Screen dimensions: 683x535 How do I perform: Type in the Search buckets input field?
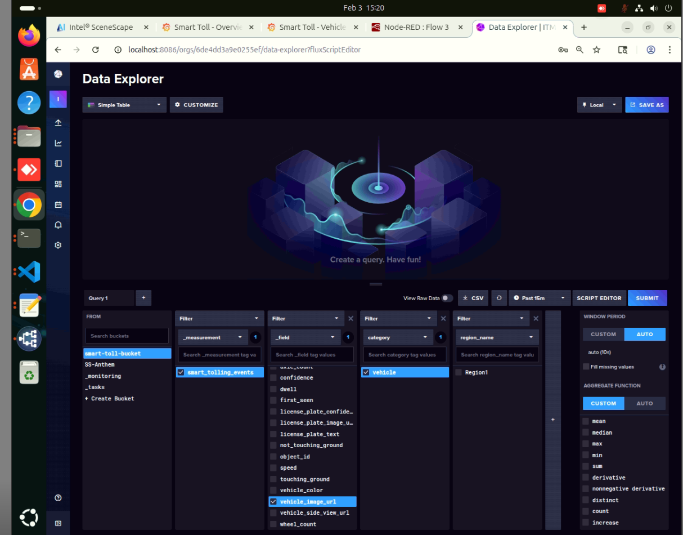[x=126, y=336]
